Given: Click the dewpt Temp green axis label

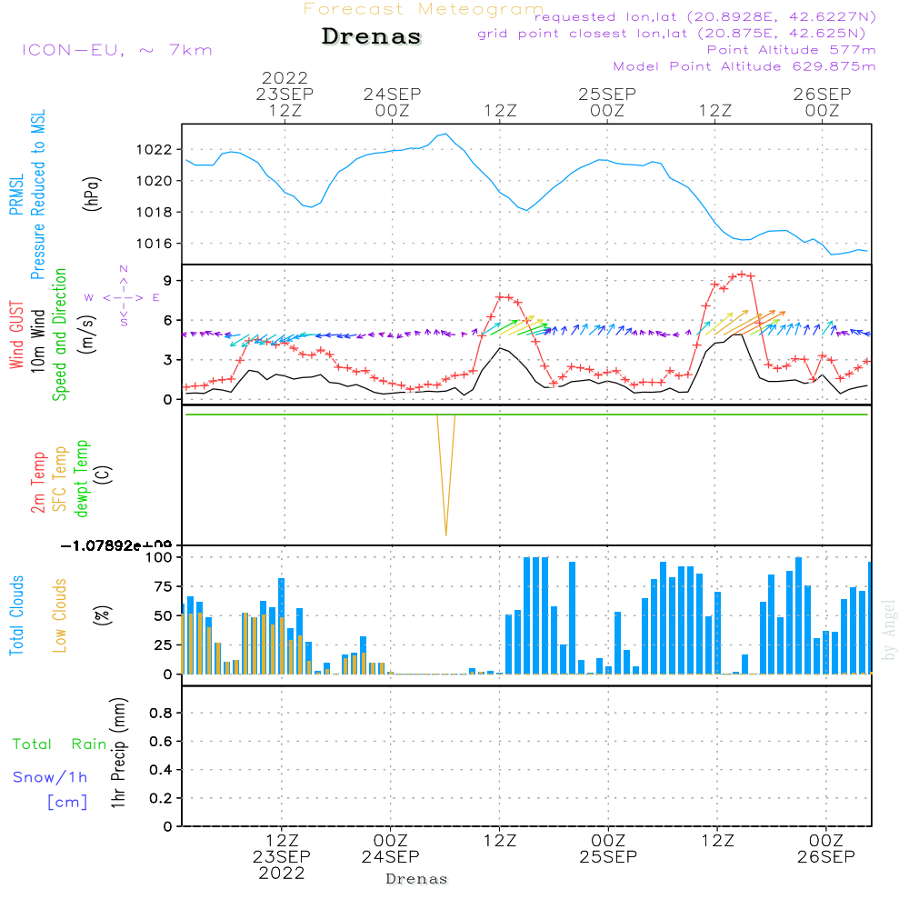Looking at the screenshot, I should 82,478.
